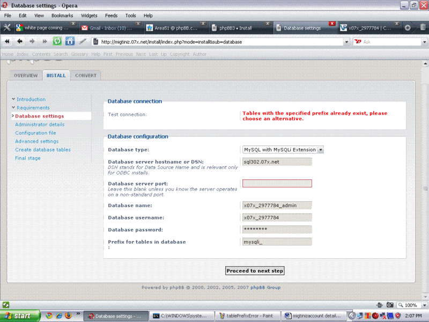The image size is (429, 322).
Task: Close the white page coming tab
Action: coord(73,24)
